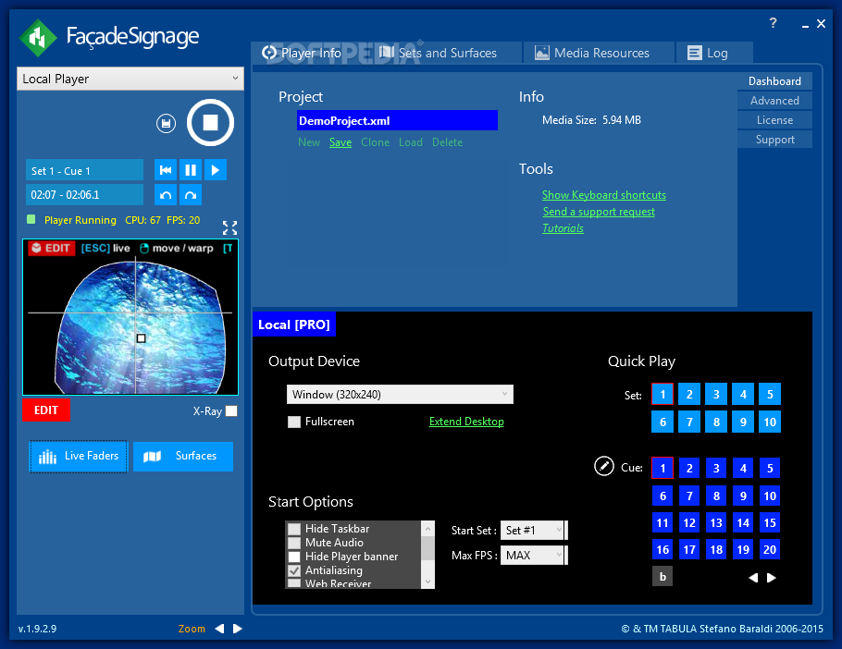842x649 pixels.
Task: Click the FaçadeSignage logo icon
Action: 38,38
